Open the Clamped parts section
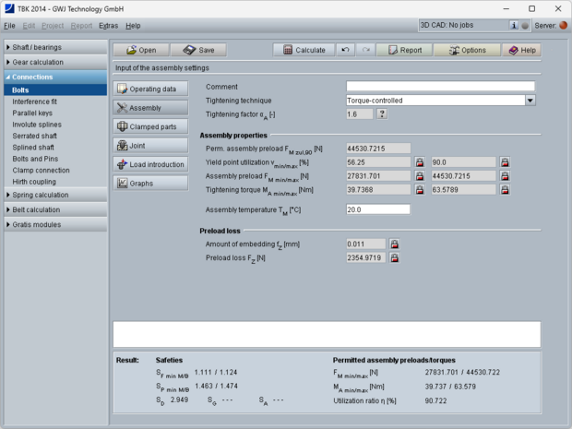Image resolution: width=572 pixels, height=429 pixels. click(x=150, y=126)
